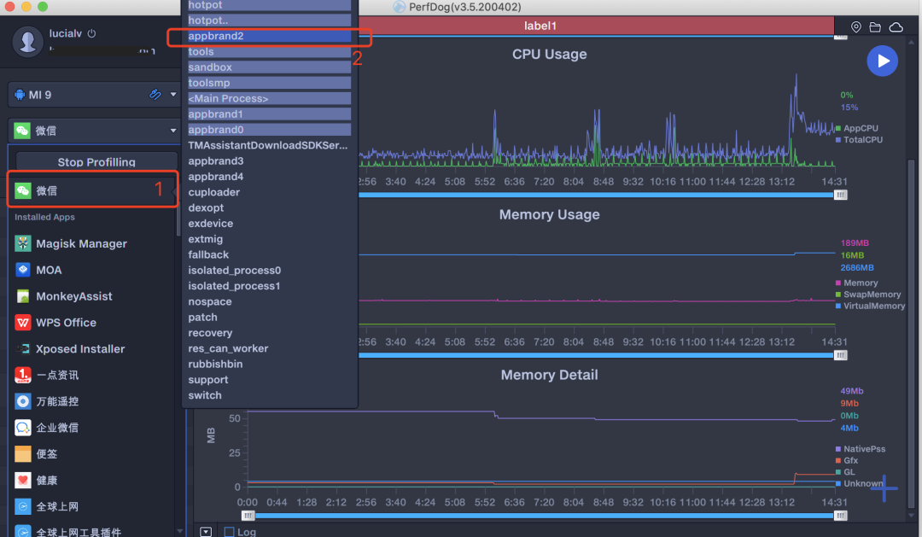This screenshot has height=537, width=922.
Task: Expand the MI 9 device dropdown
Action: click(x=173, y=95)
